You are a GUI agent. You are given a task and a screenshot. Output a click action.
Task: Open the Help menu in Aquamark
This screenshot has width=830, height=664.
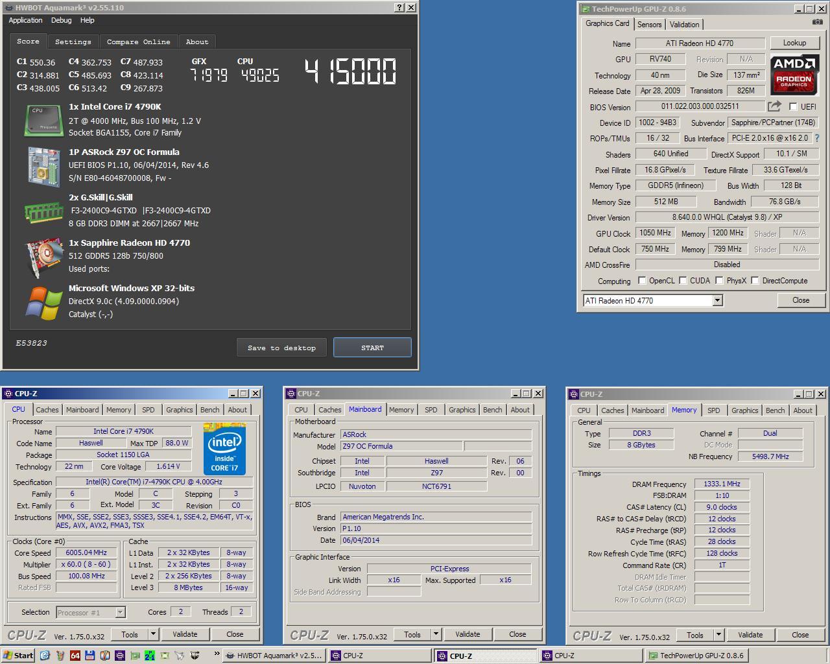88,20
